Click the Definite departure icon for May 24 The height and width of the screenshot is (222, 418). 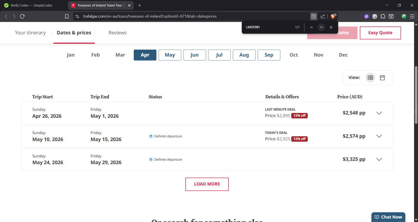click(x=151, y=160)
